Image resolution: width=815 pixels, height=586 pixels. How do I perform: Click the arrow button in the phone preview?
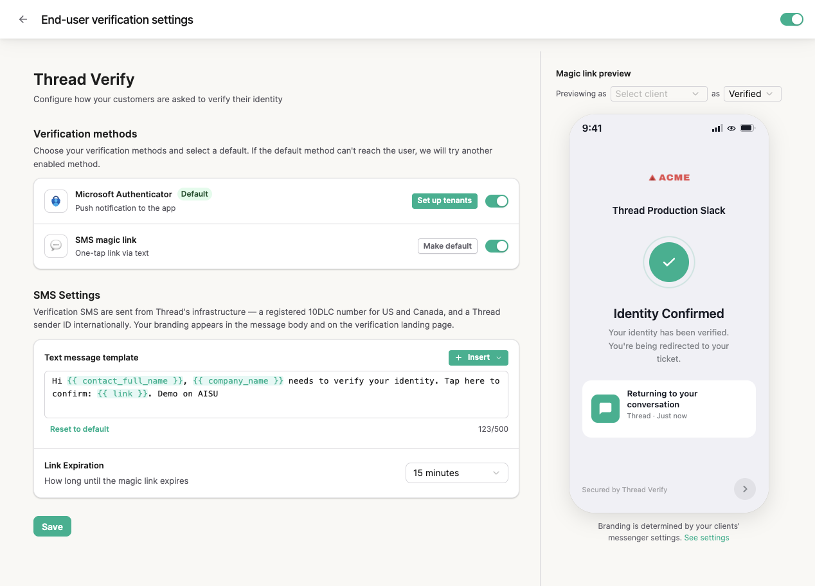[745, 489]
